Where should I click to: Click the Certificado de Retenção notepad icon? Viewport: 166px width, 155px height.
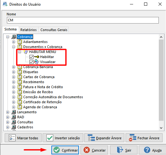(20, 102)
